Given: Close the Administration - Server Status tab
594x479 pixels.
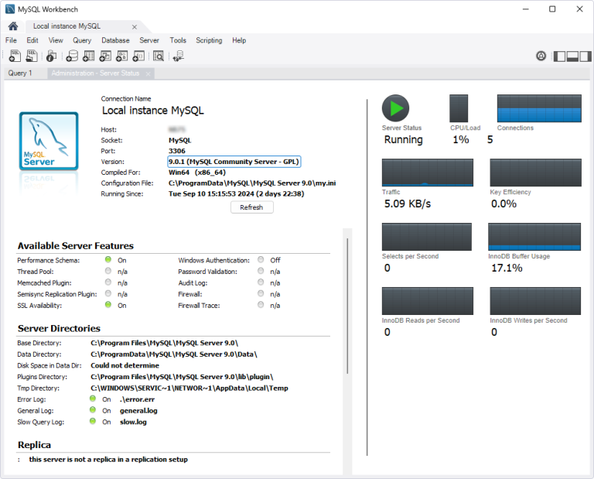Looking at the screenshot, I should [x=148, y=74].
